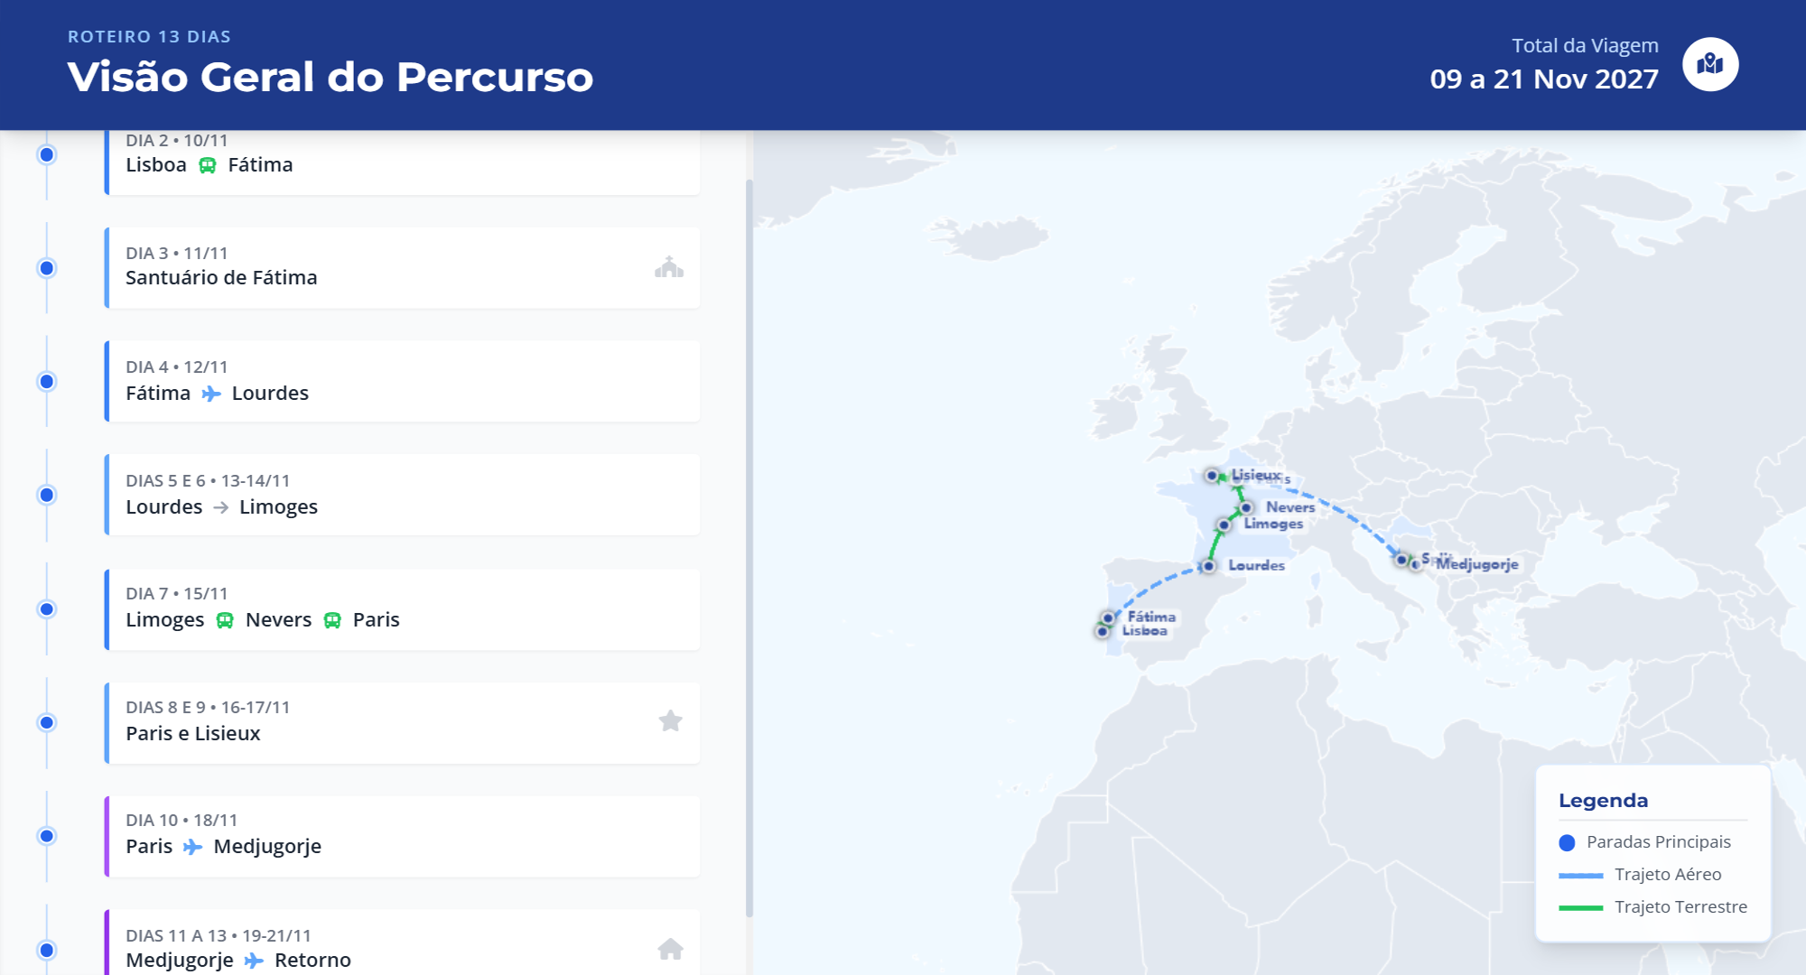The height and width of the screenshot is (975, 1806).
Task: Click the church icon on Santuário de Fátima
Action: (x=669, y=267)
